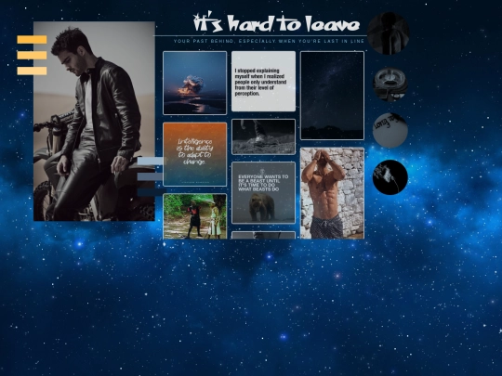Open the black and white boot stepping image
Screen dimensions: 502x376
point(263,136)
